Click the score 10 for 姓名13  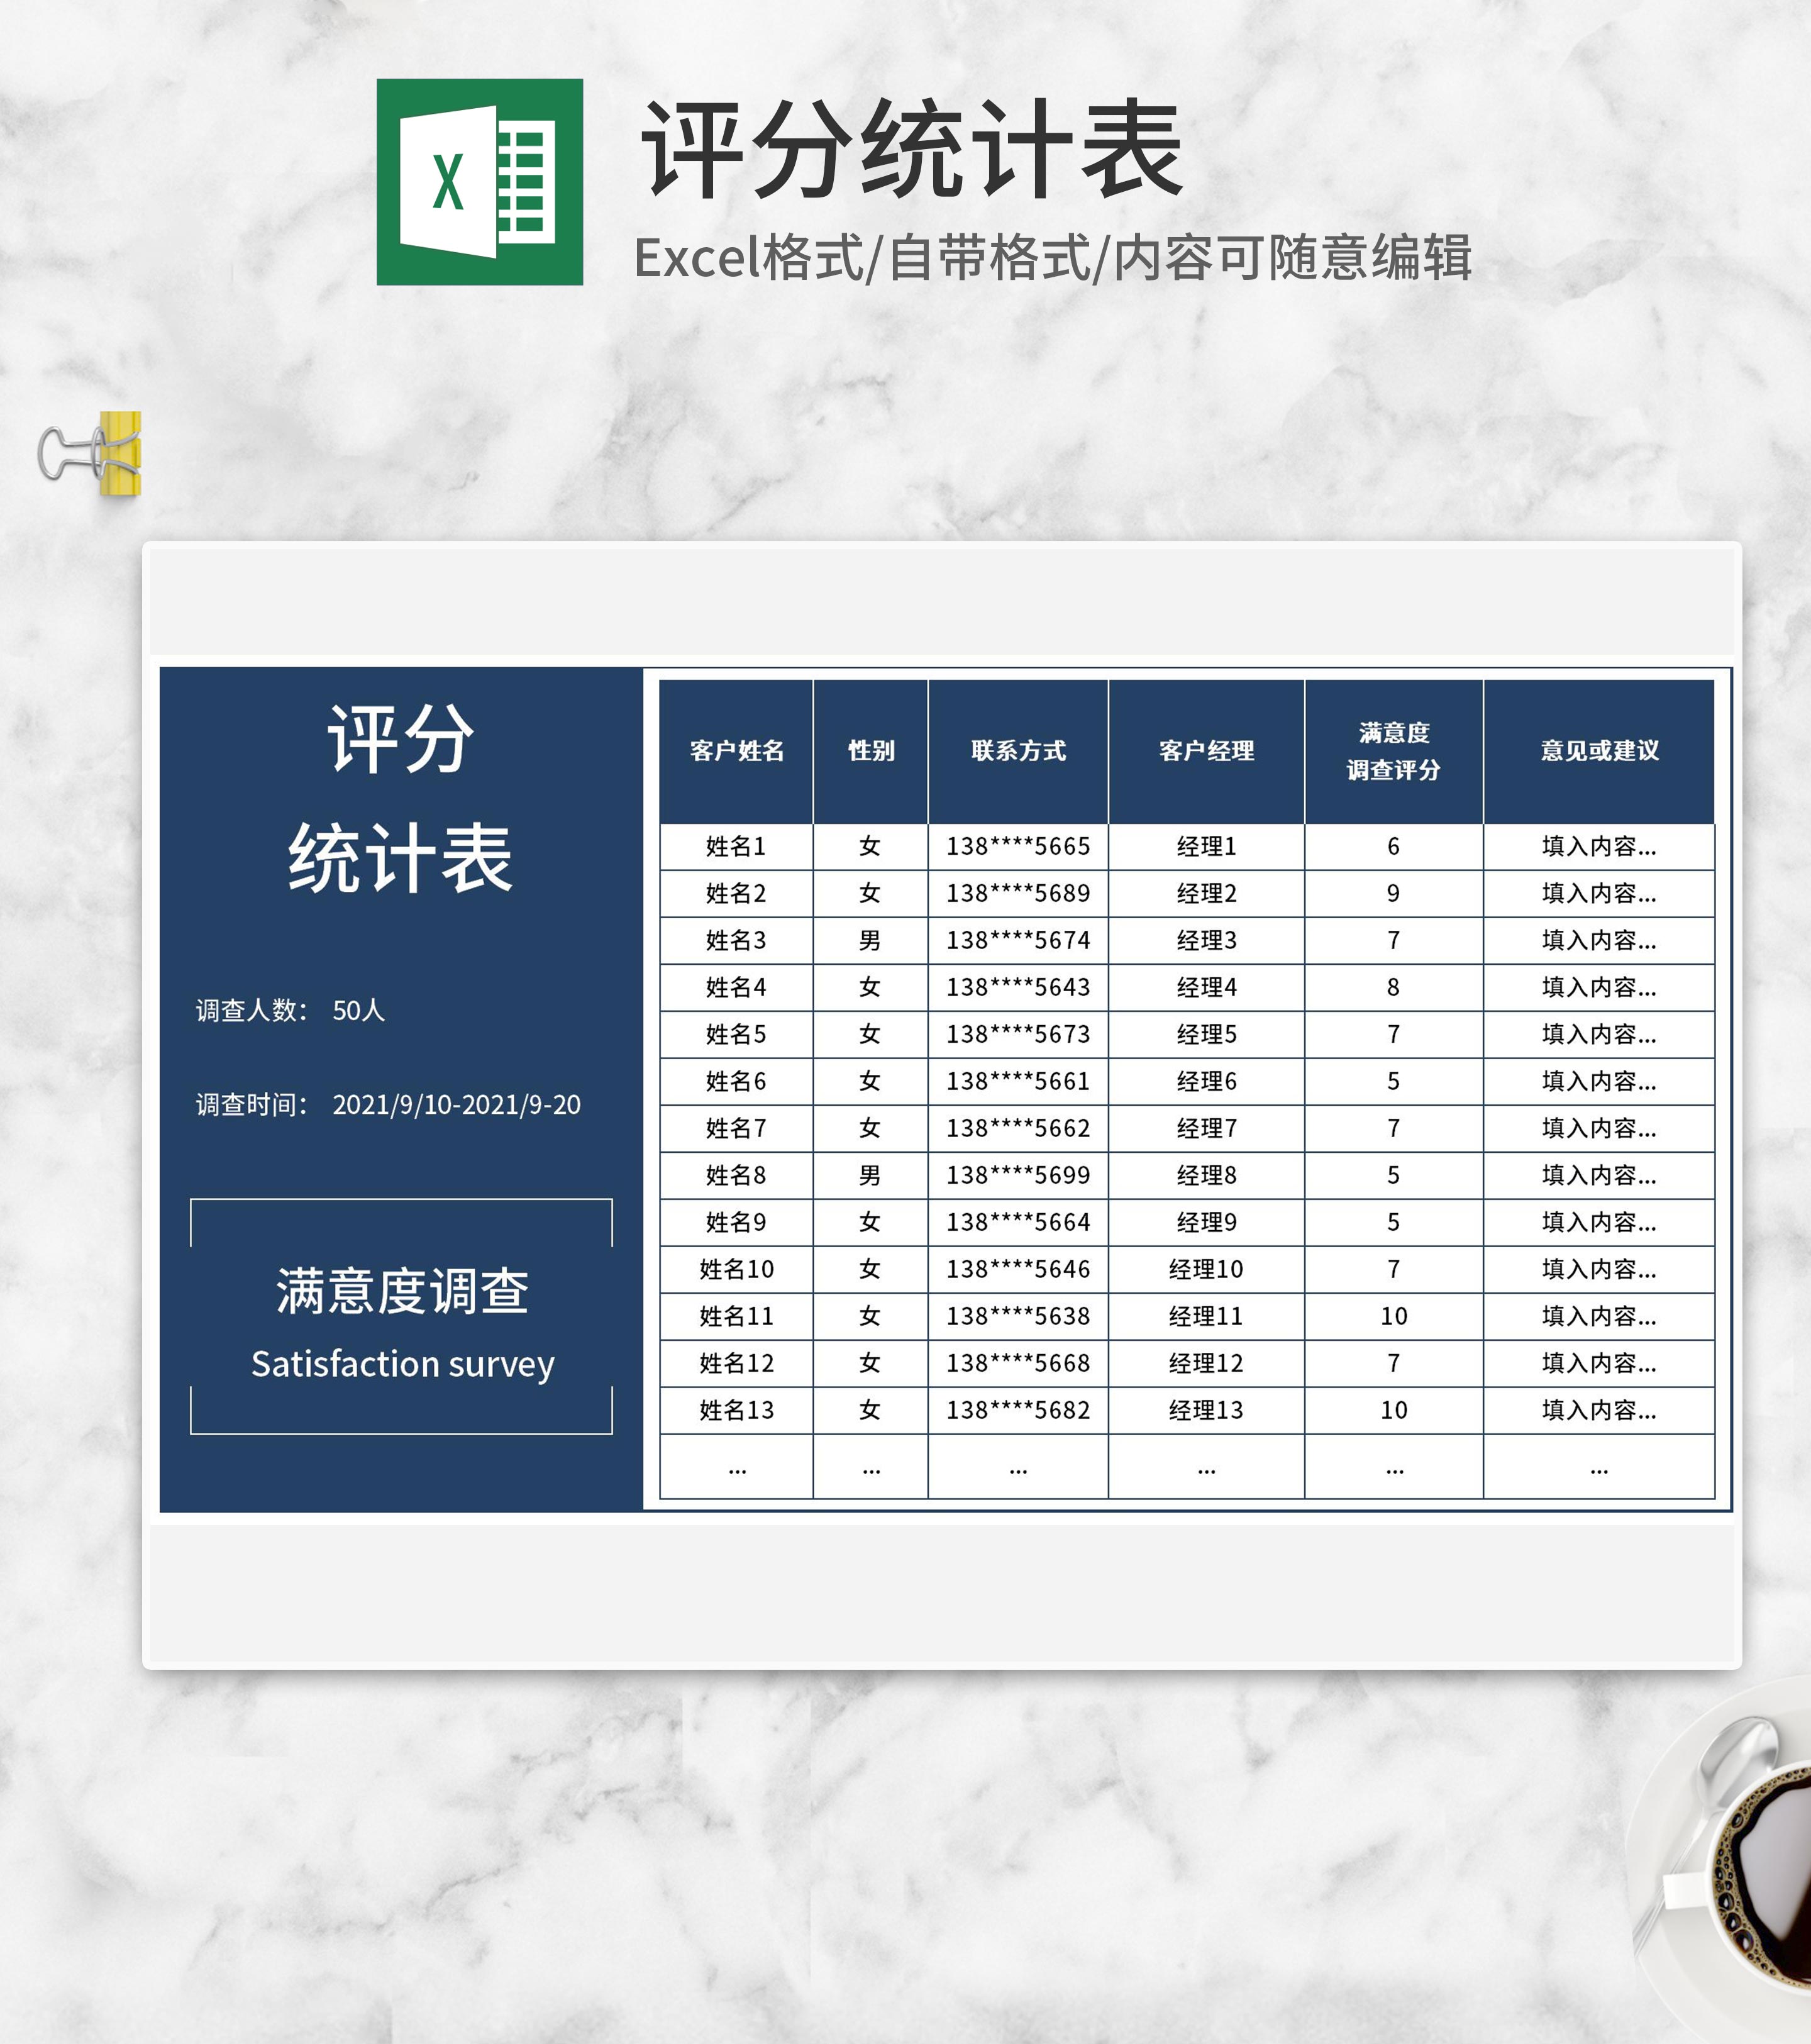(1393, 1411)
